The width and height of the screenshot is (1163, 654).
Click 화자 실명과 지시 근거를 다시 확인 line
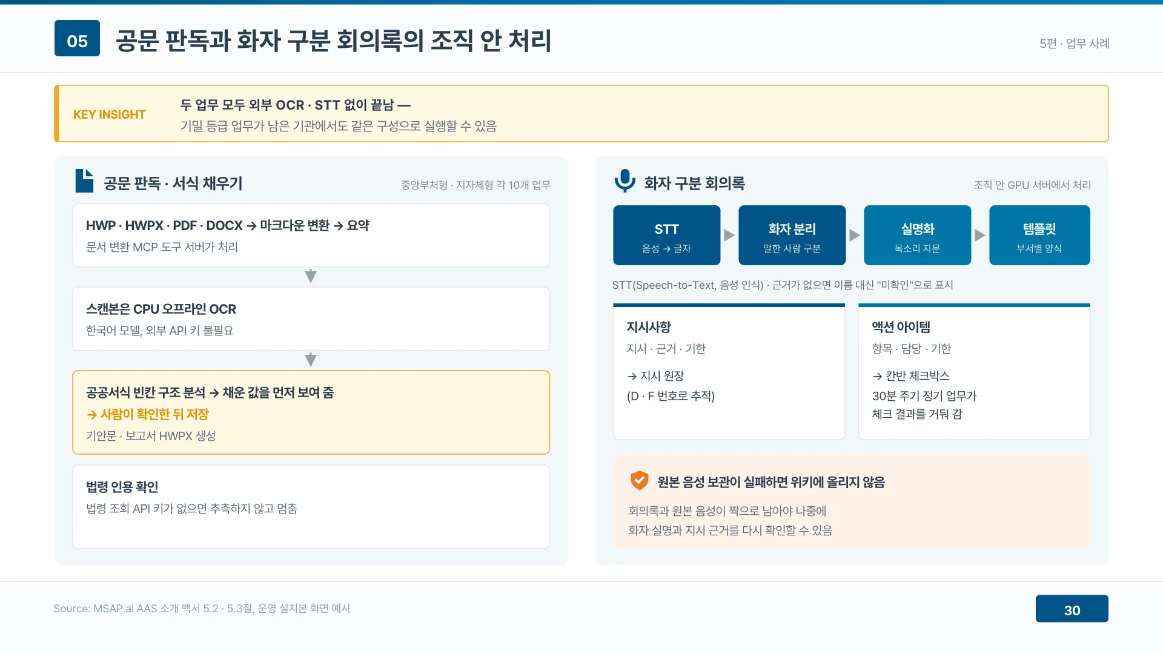[730, 530]
